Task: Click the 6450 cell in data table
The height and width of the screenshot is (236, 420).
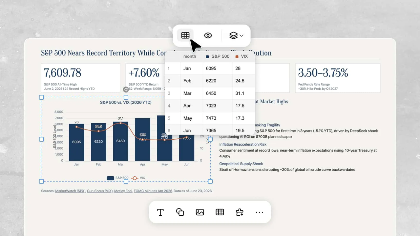Action: point(218,93)
